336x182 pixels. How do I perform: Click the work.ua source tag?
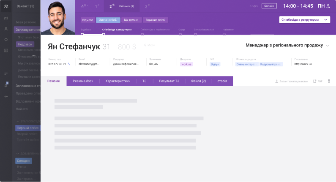point(186,64)
